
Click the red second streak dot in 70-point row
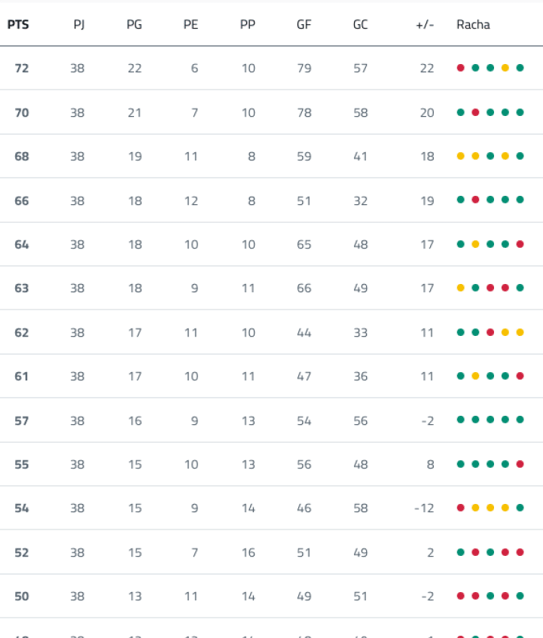pos(475,112)
